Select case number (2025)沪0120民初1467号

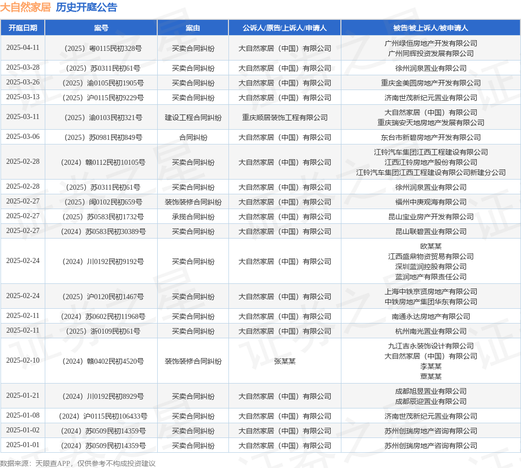coord(103,297)
